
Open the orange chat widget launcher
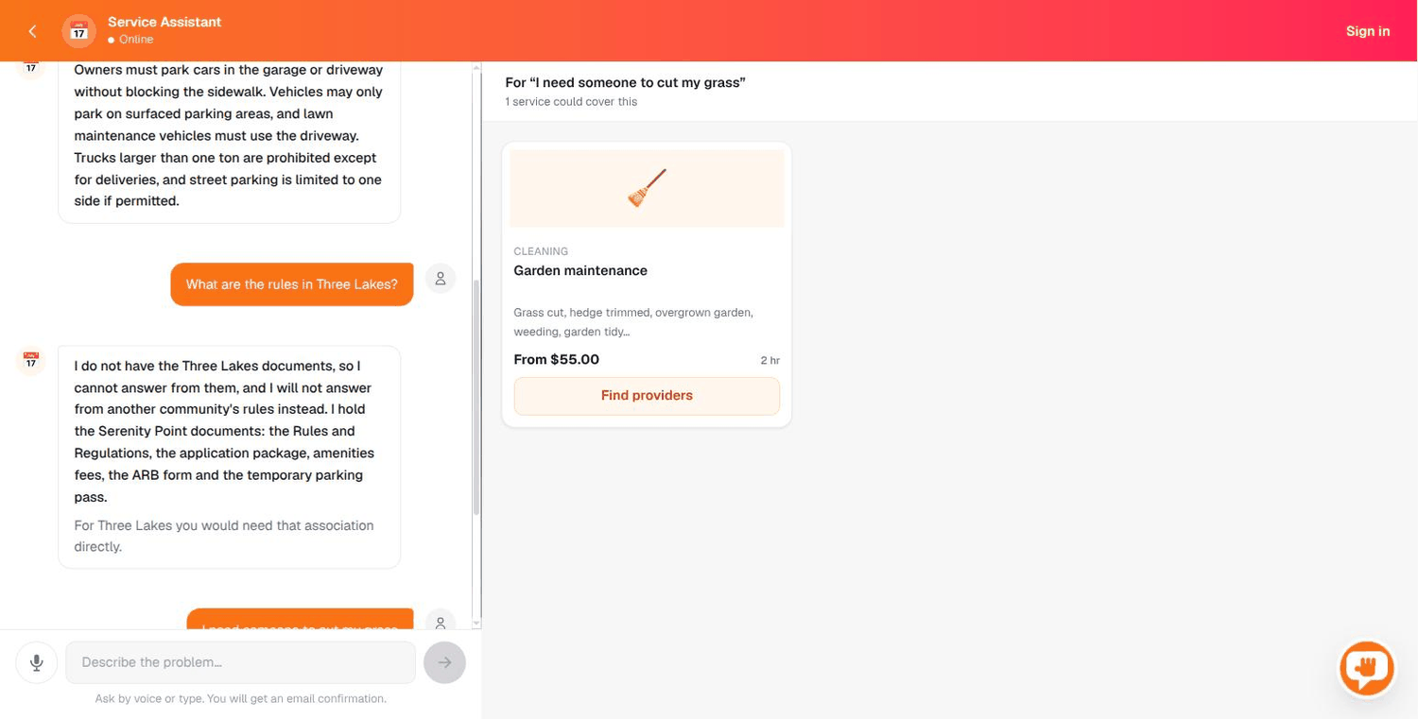(1367, 668)
